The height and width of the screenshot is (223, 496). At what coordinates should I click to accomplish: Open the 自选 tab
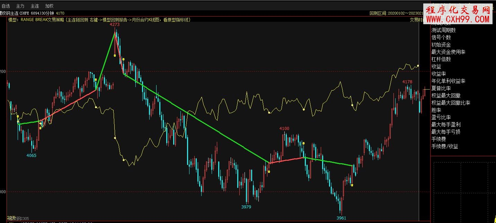(x=6, y=6)
